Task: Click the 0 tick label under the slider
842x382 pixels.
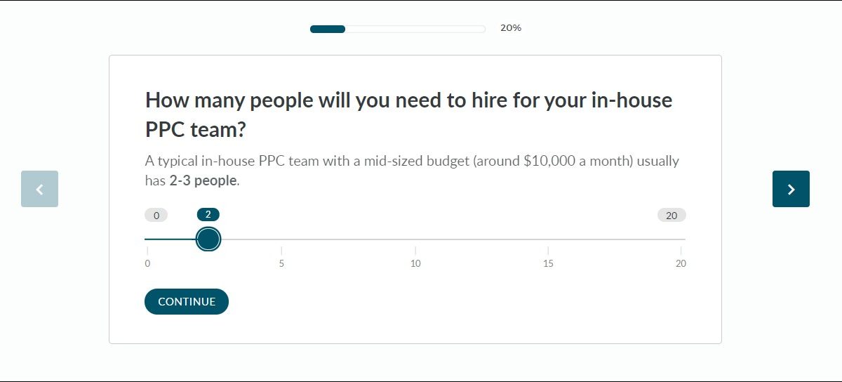Action: (147, 263)
